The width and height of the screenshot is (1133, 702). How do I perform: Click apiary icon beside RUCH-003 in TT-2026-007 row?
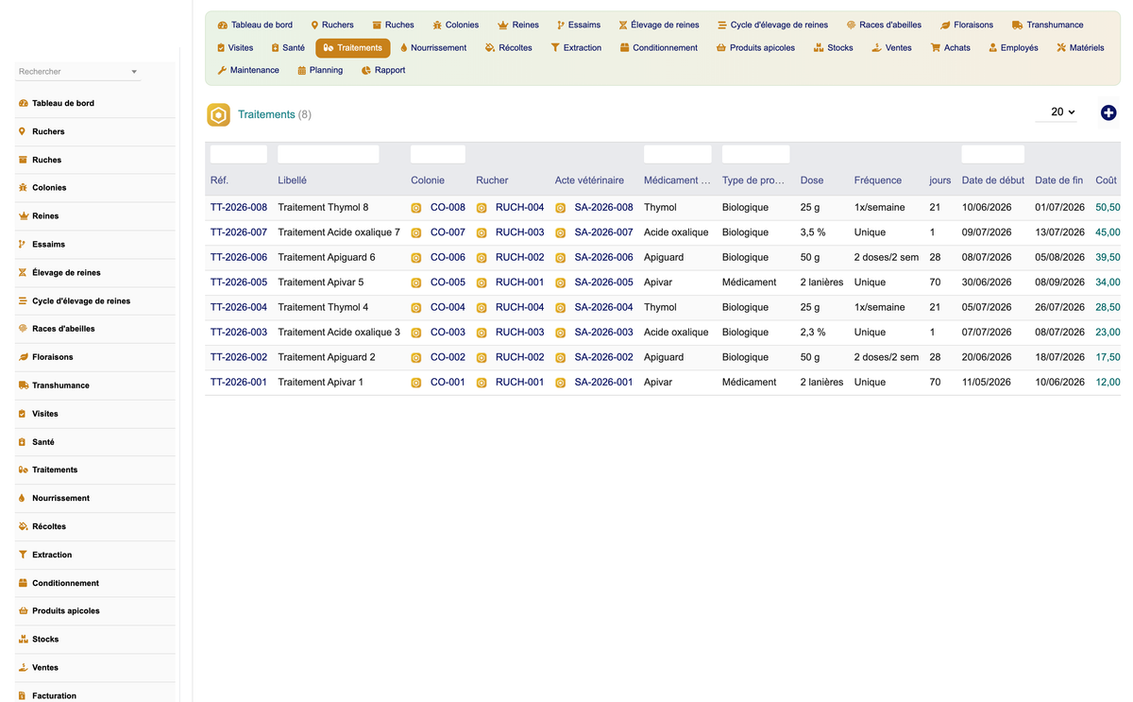tap(482, 232)
